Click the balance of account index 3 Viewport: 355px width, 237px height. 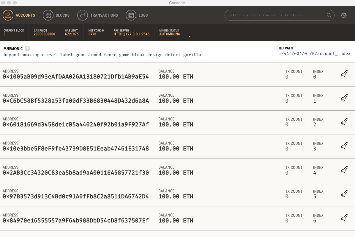click(x=176, y=148)
